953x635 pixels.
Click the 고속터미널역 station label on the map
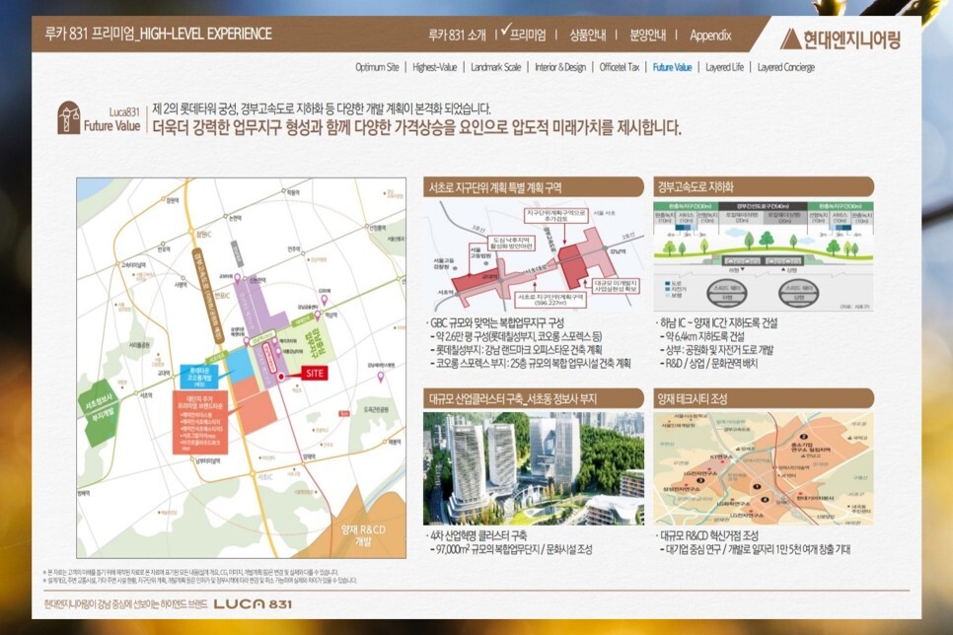click(x=134, y=264)
